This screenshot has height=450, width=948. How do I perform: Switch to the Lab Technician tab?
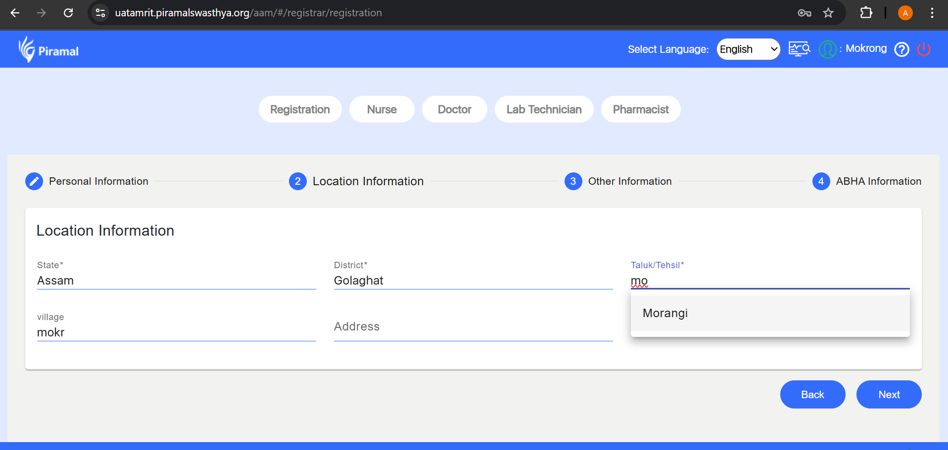[x=544, y=109]
